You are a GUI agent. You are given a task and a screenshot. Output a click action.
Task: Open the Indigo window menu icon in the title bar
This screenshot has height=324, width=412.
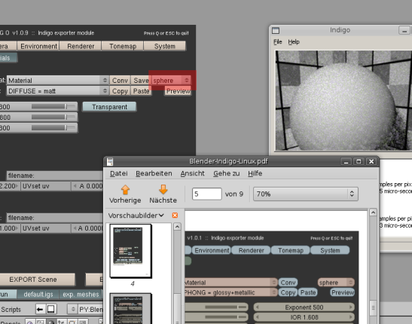276,30
